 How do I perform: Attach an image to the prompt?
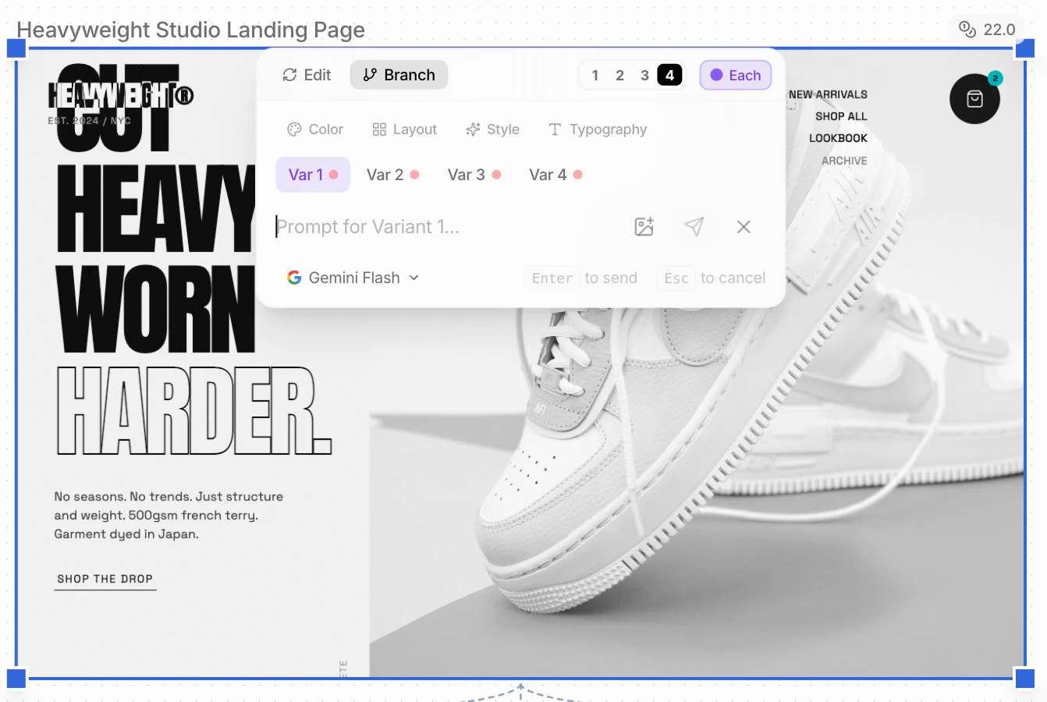tap(644, 226)
